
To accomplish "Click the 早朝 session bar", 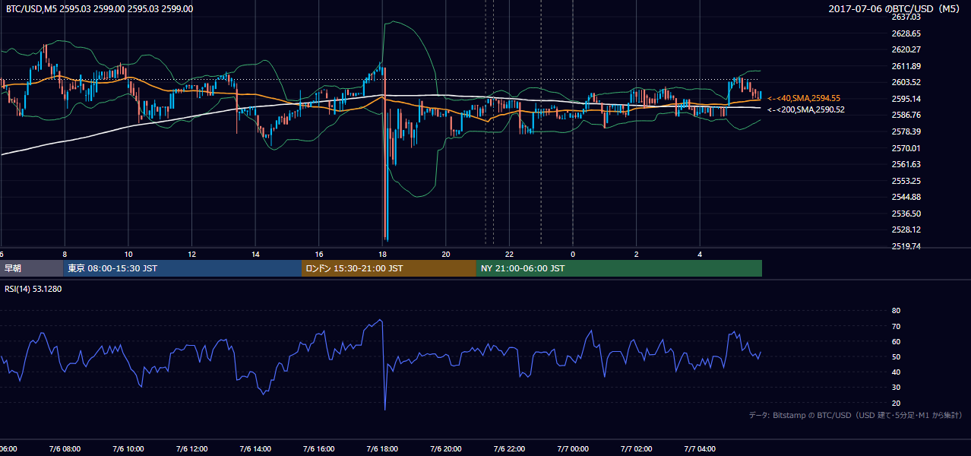I will (x=31, y=268).
